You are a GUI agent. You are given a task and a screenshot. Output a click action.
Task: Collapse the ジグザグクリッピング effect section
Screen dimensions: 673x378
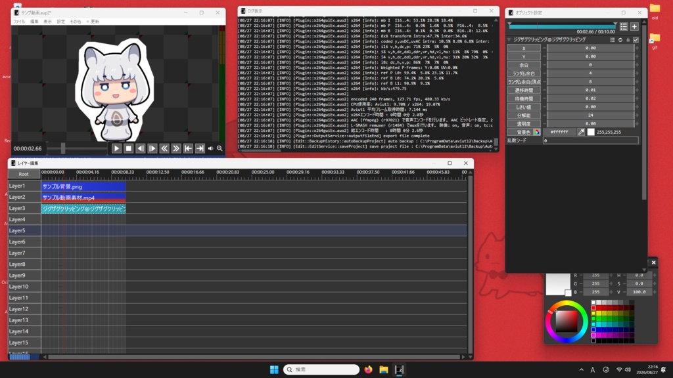click(x=509, y=39)
